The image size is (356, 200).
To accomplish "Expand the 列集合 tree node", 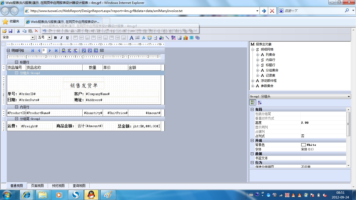I will tap(257, 55).
